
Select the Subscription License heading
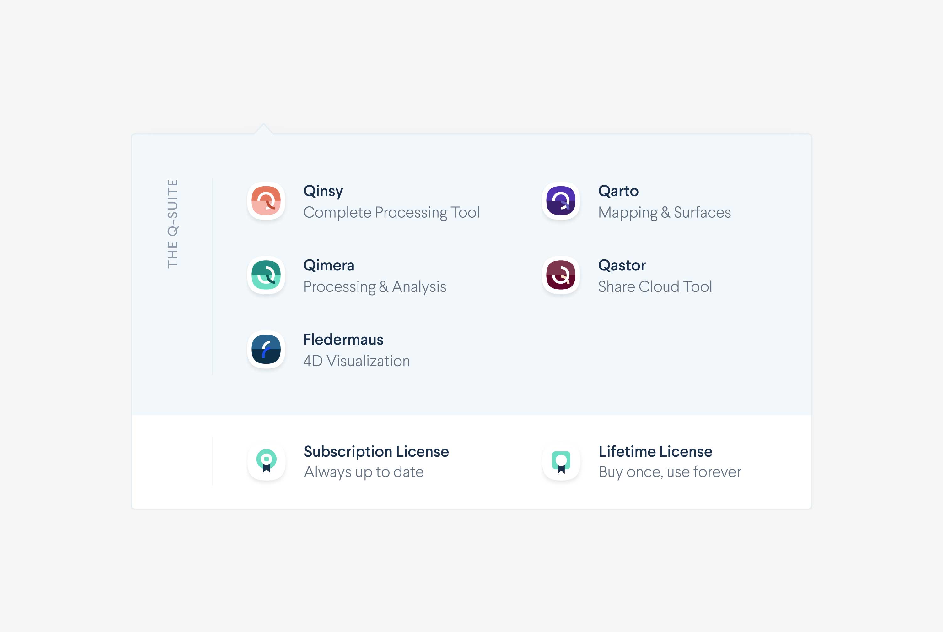coord(376,451)
